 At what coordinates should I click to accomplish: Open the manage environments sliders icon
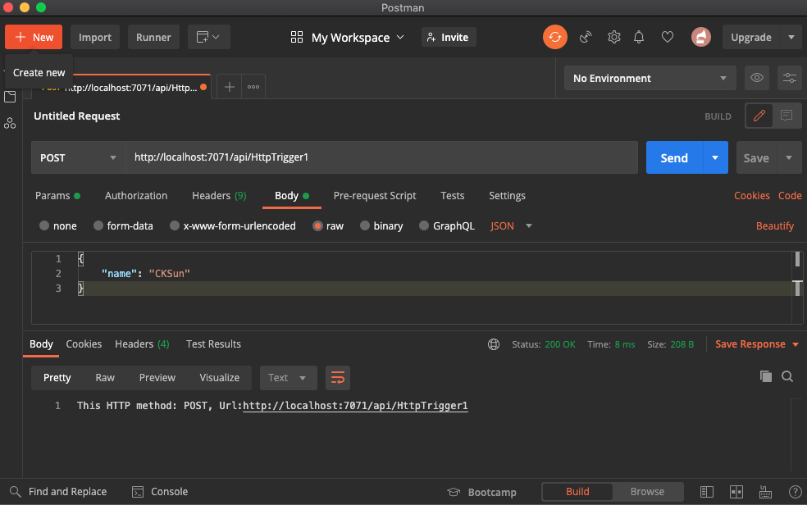pyautogui.click(x=790, y=78)
